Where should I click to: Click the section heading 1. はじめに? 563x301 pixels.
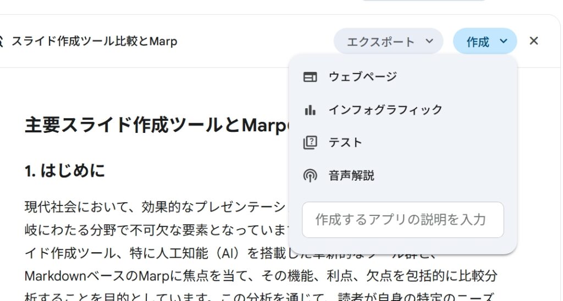coord(65,171)
